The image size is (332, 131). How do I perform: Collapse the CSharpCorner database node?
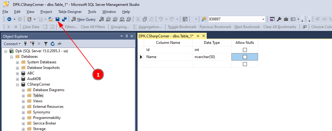pyautogui.click(x=18, y=84)
